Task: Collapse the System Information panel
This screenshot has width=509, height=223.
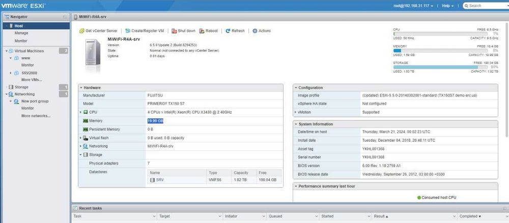Action: click(296, 124)
